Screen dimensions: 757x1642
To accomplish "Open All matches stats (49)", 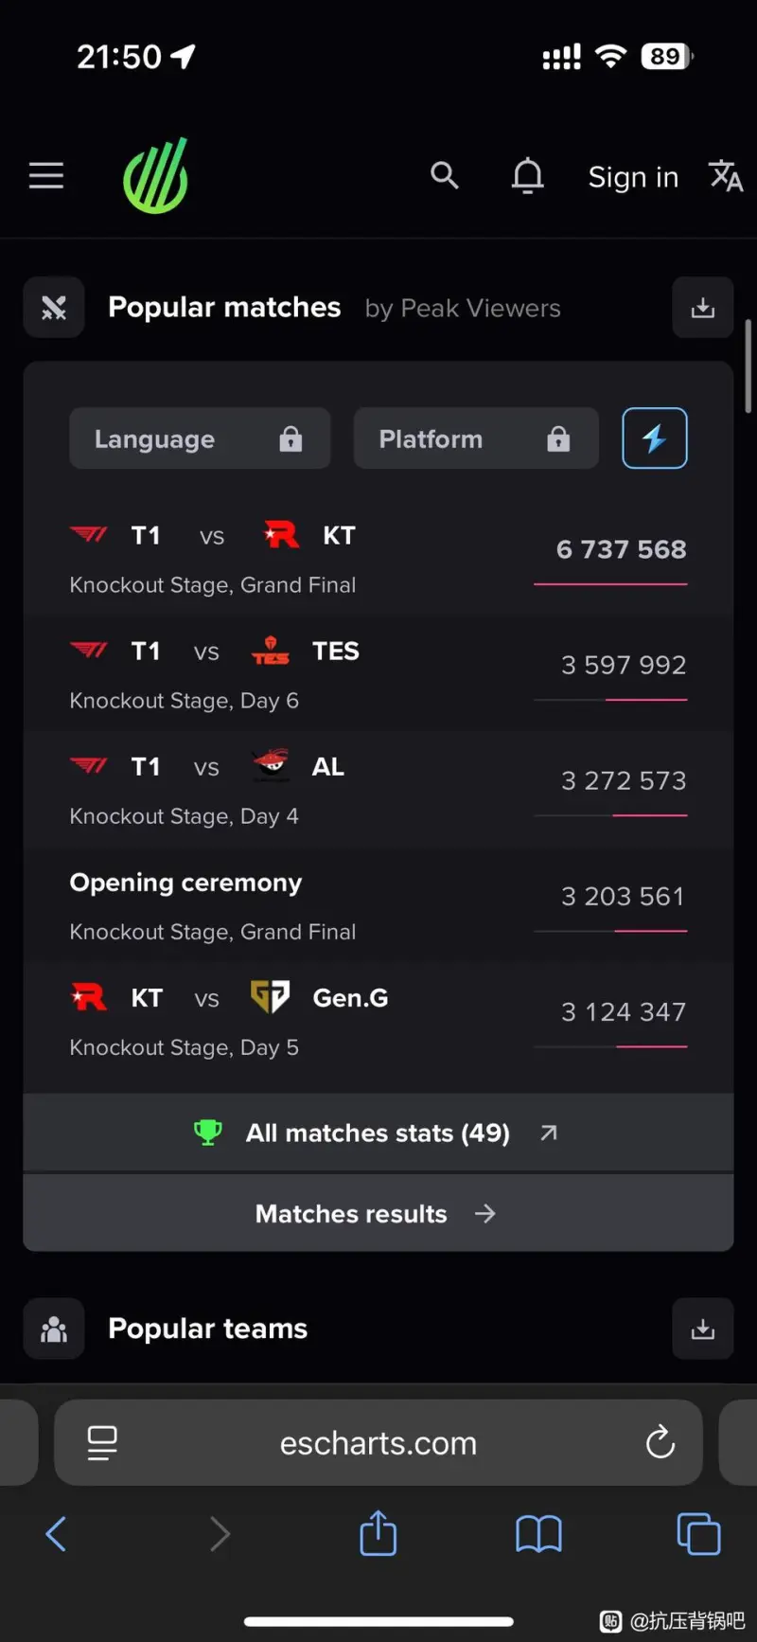I will (x=378, y=1133).
